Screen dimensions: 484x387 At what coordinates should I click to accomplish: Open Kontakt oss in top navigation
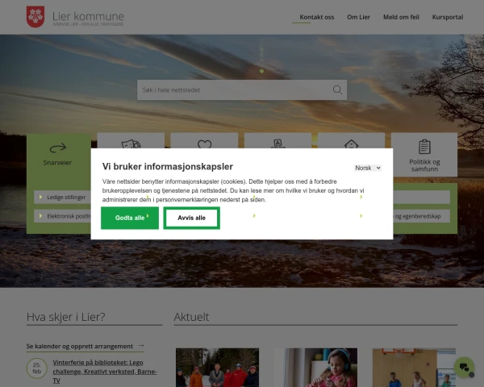point(317,17)
